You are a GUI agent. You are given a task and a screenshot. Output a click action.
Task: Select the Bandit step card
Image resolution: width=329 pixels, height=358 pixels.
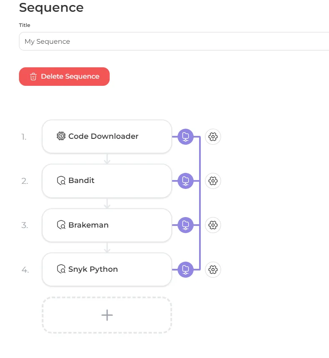pyautogui.click(x=107, y=181)
